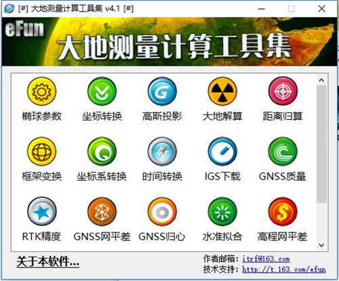The width and height of the screenshot is (339, 281).
Task: Click the 框架变换 label text
Action: click(x=41, y=176)
